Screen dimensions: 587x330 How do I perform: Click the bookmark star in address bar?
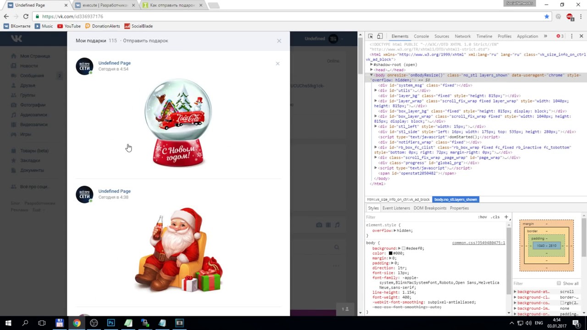tap(547, 16)
